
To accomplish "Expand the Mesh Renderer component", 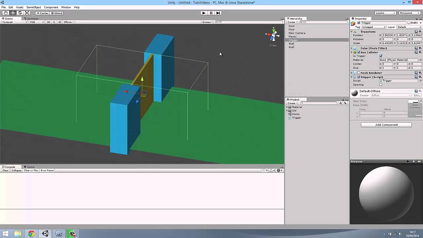I will (x=352, y=73).
